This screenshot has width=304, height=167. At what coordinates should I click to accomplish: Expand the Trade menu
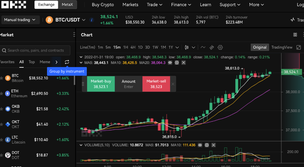[x=154, y=5]
